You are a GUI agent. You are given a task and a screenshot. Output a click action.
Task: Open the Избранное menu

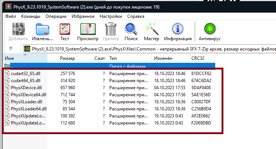click(83, 16)
